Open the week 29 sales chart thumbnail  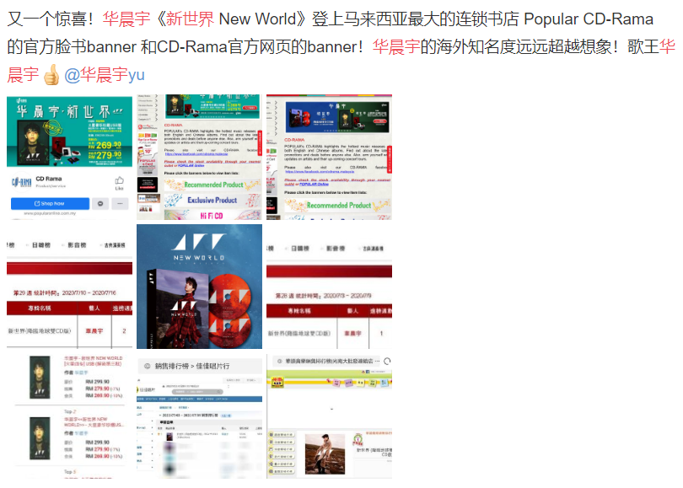[x=69, y=287]
